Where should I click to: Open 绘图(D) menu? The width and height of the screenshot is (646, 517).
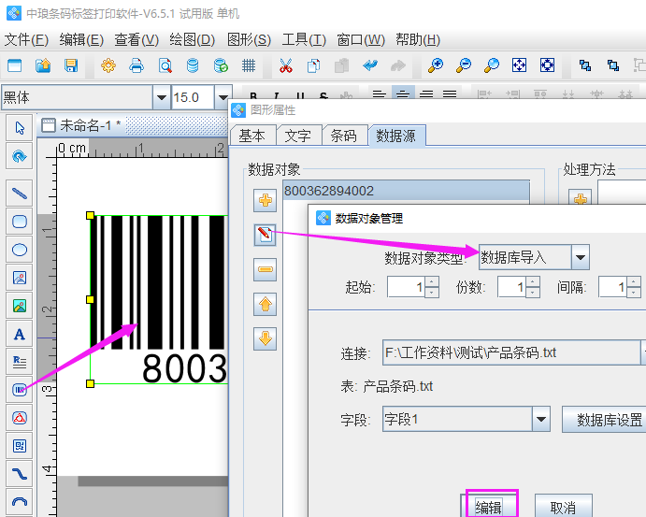tap(192, 40)
